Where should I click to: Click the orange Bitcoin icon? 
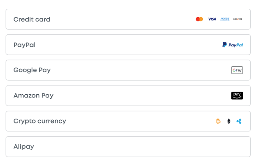pos(218,121)
